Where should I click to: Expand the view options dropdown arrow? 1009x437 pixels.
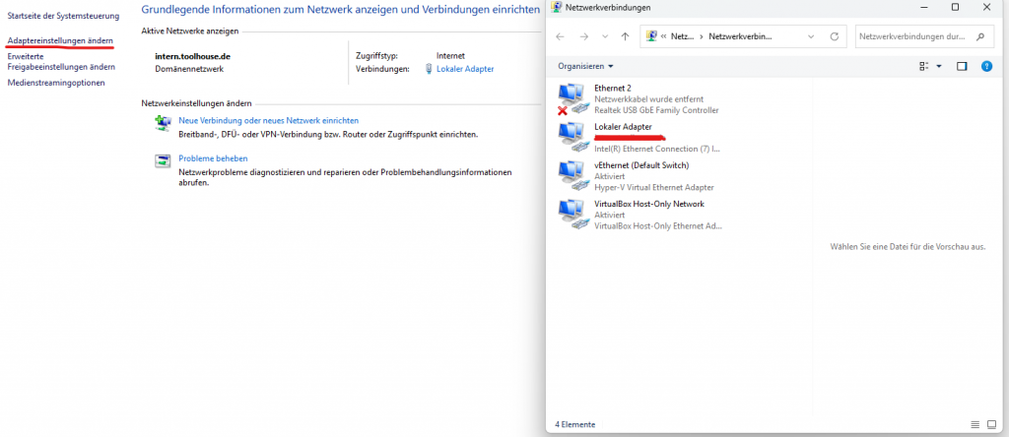point(938,66)
